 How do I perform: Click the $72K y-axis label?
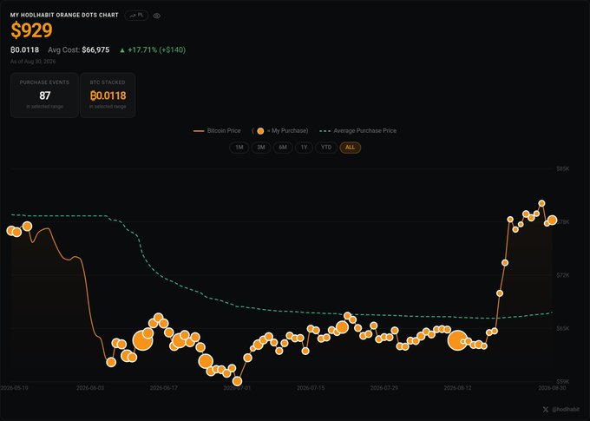(x=563, y=275)
